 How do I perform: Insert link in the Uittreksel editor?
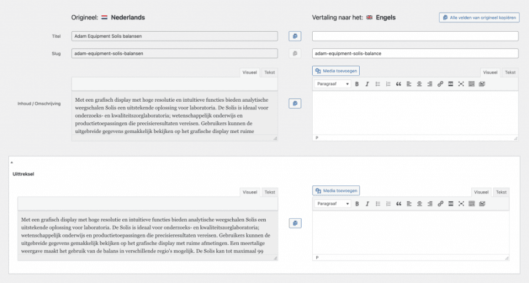click(441, 204)
